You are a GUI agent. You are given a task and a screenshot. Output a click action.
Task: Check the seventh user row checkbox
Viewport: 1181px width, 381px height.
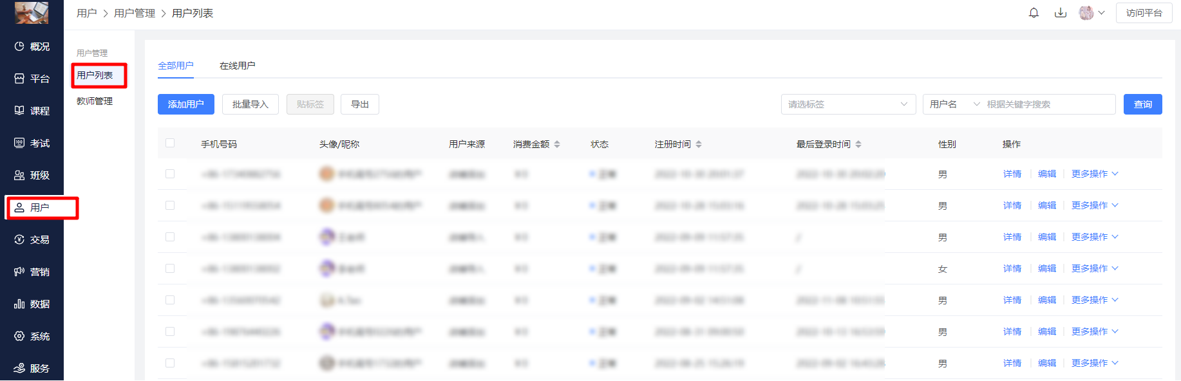(170, 363)
